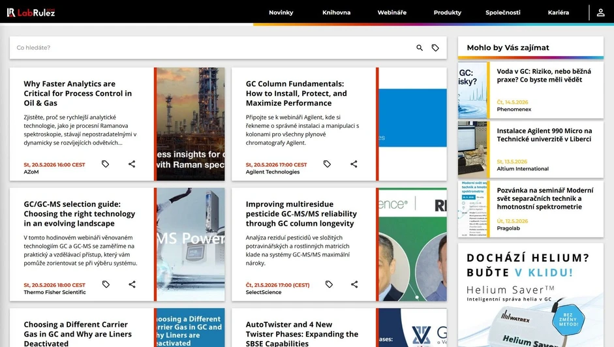The width and height of the screenshot is (614, 347).
Task: Open 'GC Column Fundamentals' webinar title
Action: (x=296, y=93)
